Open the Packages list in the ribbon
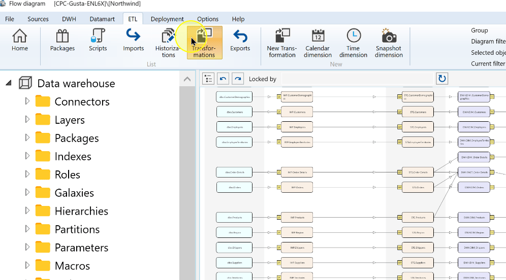Viewport: 506px width, 280px height. 62,40
